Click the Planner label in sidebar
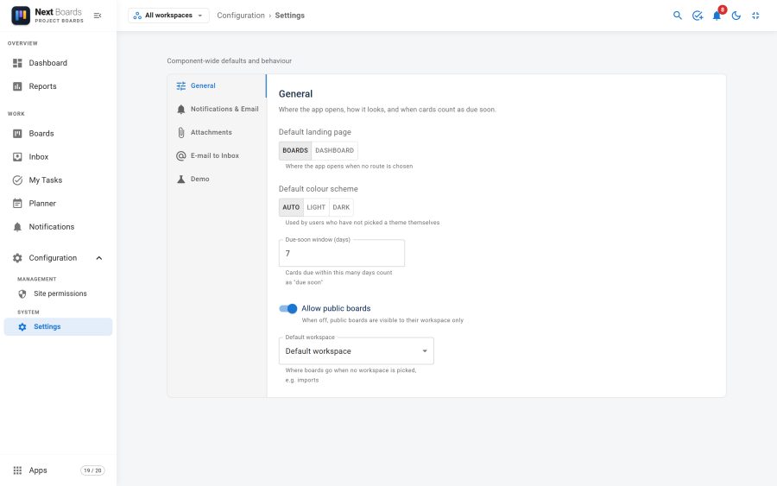The height and width of the screenshot is (486, 777). pos(42,203)
